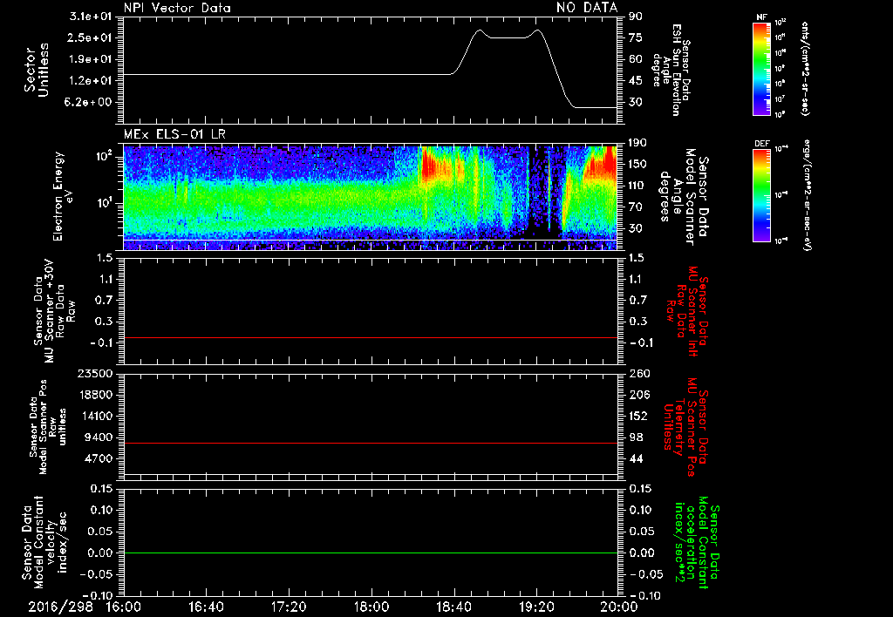Click the 17:20 time axis tick
The width and height of the screenshot is (893, 617).
(289, 607)
